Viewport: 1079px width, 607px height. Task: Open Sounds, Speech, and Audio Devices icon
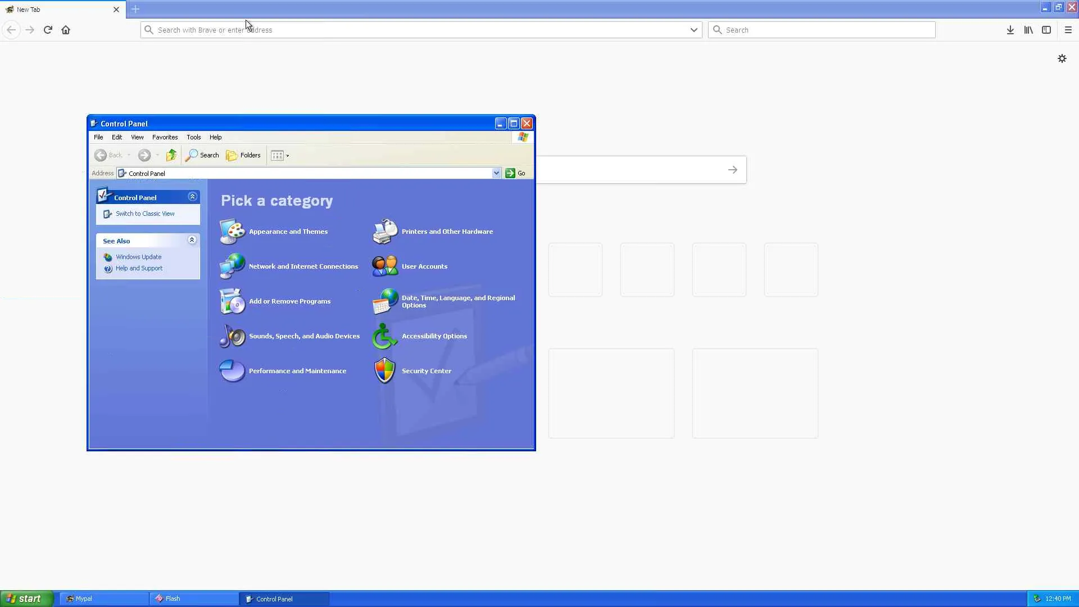click(x=232, y=336)
